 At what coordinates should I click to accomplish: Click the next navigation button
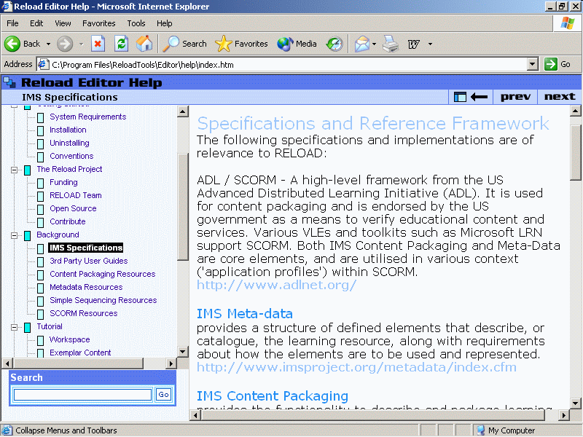tap(559, 97)
